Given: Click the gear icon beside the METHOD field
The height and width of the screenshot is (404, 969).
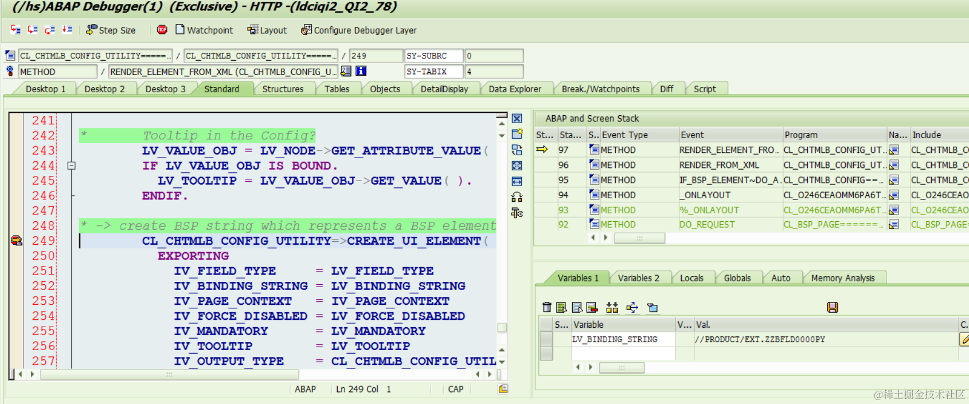Looking at the screenshot, I should [10, 71].
